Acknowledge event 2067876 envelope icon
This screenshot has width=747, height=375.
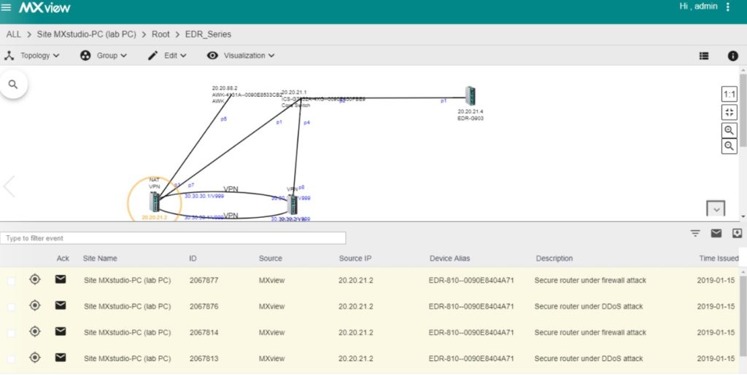click(61, 306)
